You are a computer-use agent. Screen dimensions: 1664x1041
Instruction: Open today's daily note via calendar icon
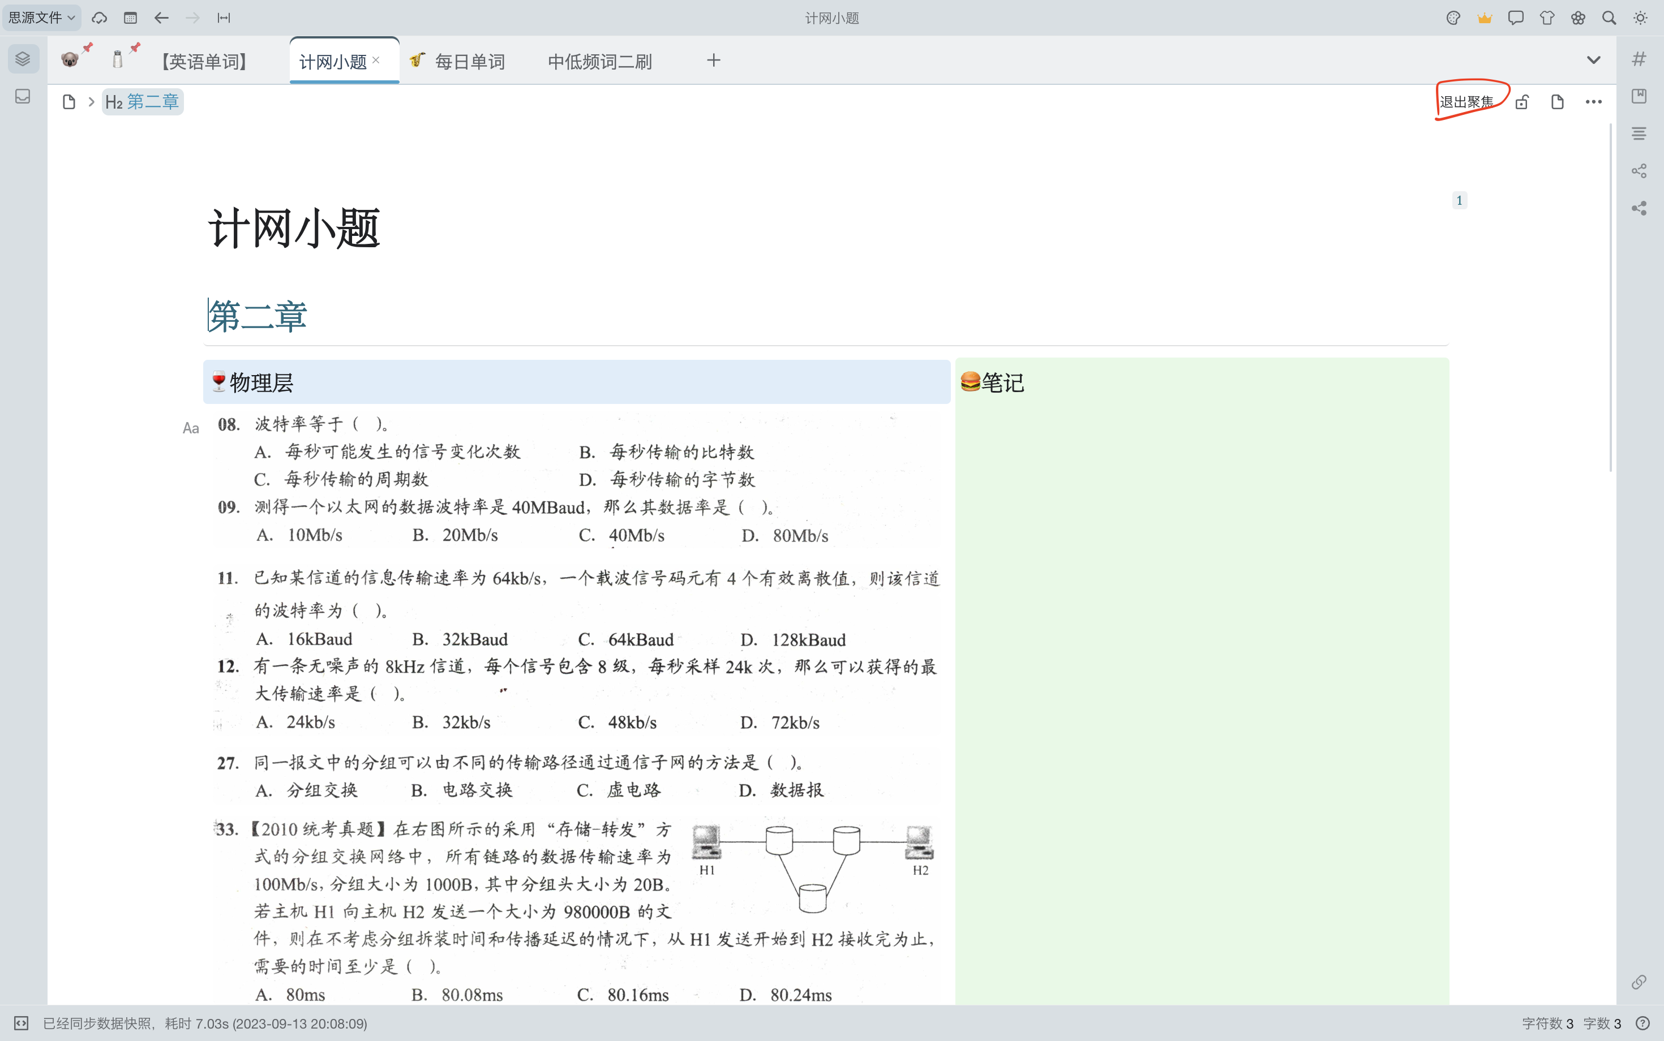[130, 17]
